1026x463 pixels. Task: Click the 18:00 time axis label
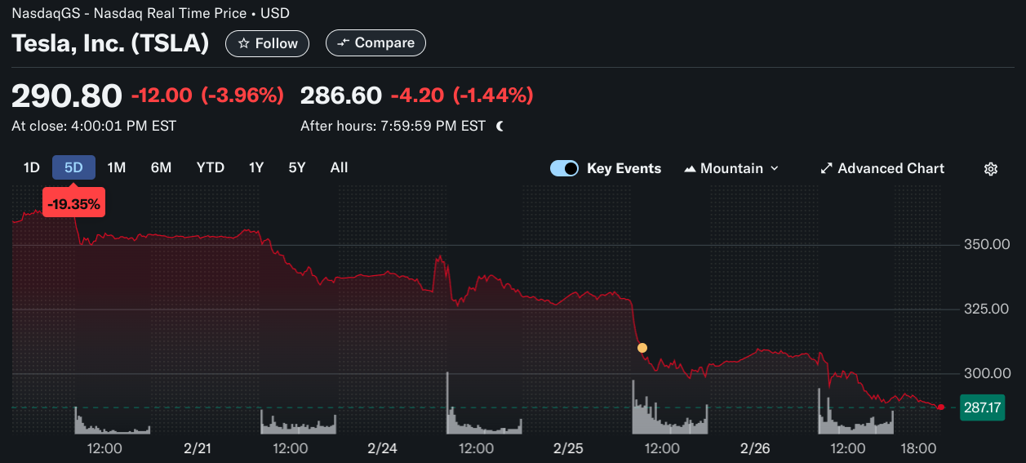918,448
